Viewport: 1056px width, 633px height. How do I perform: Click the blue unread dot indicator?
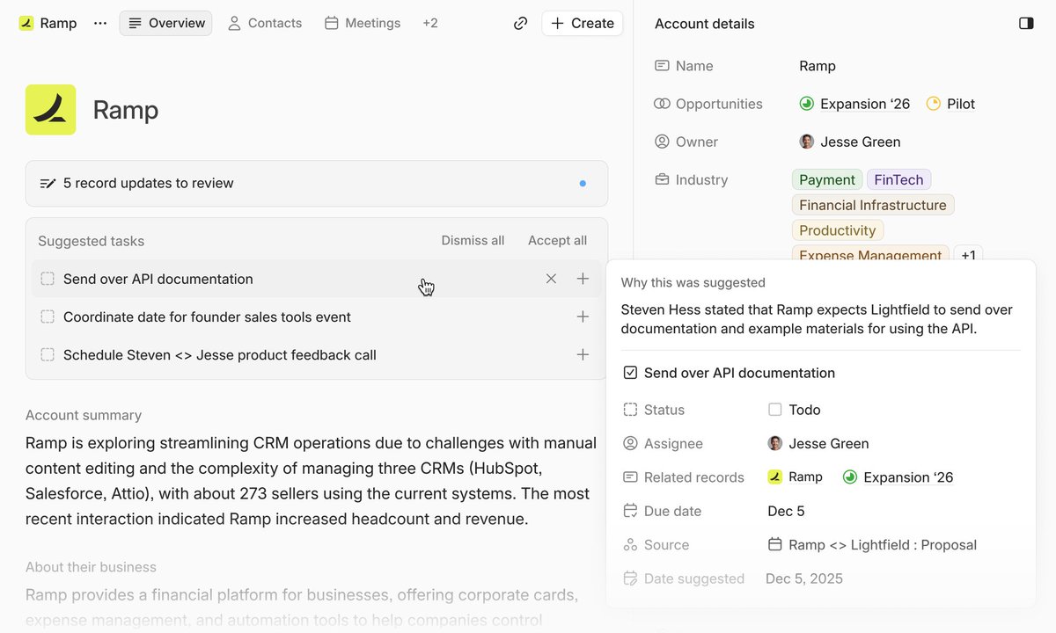coord(583,184)
